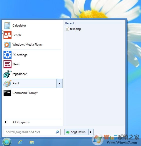Select the Command Prompt text entry

tap(25, 93)
